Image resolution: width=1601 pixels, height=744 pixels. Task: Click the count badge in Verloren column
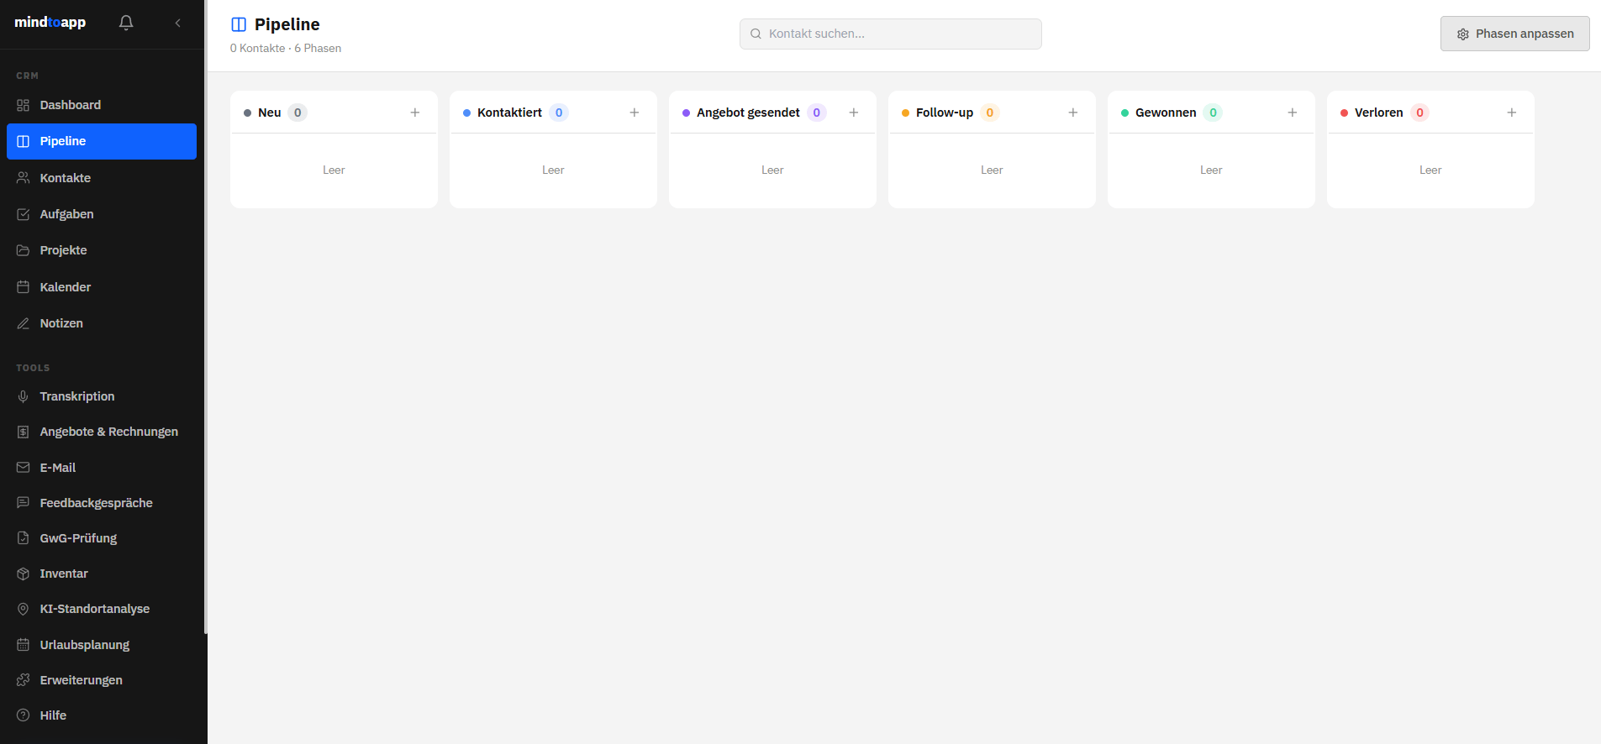(x=1419, y=113)
